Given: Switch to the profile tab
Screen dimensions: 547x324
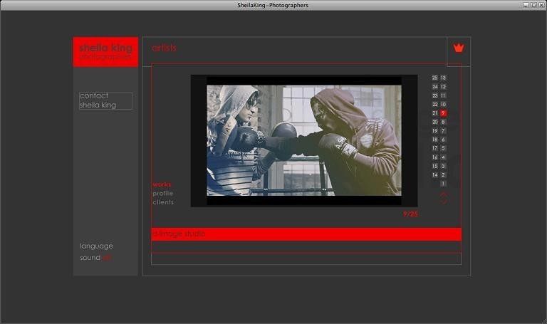Looking at the screenshot, I should (x=162, y=194).
